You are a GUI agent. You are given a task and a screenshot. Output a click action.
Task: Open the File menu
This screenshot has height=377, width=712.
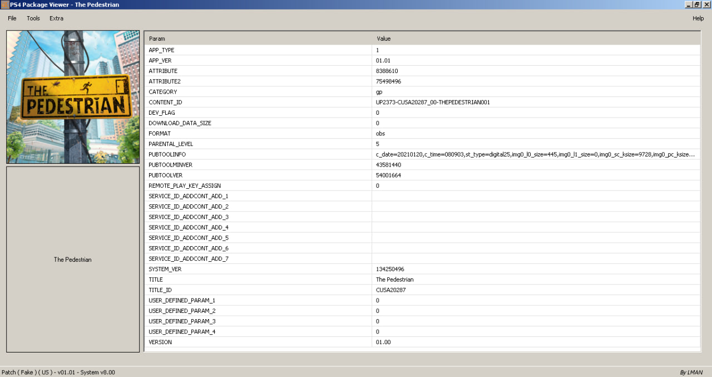12,18
